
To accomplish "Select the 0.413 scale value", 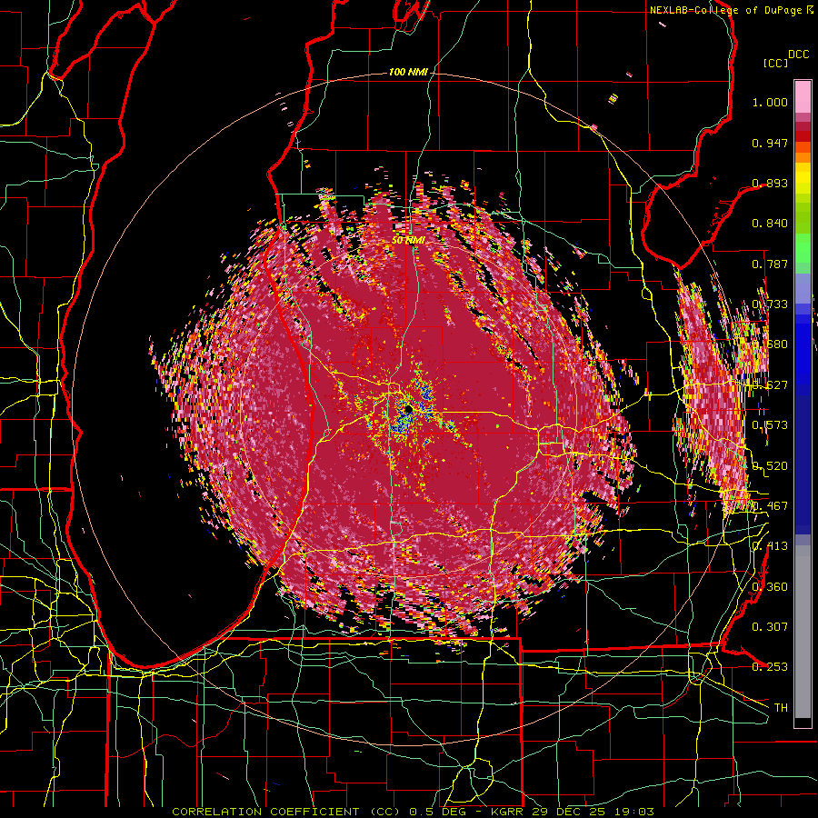I will tap(770, 546).
